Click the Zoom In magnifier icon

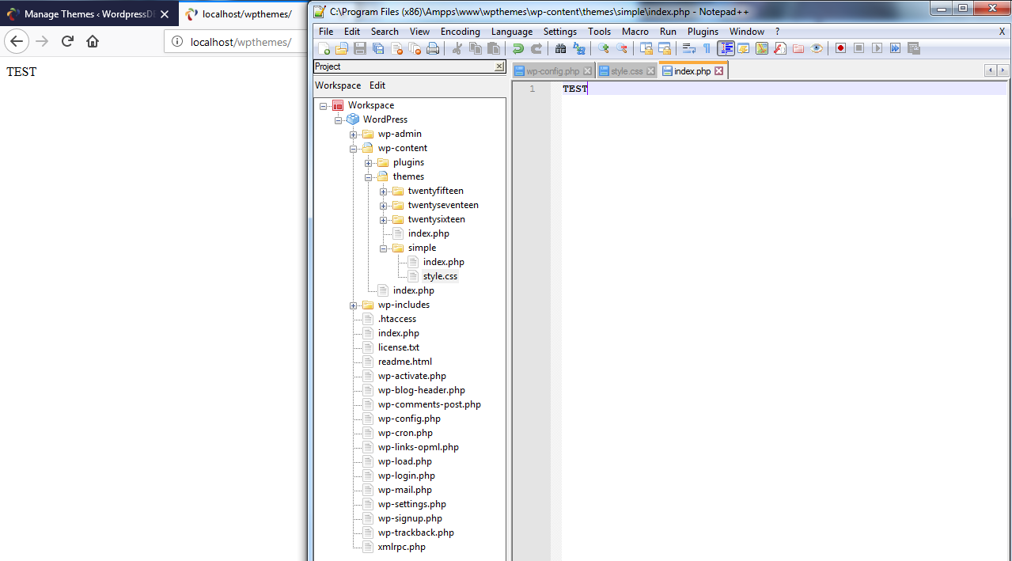tap(603, 48)
